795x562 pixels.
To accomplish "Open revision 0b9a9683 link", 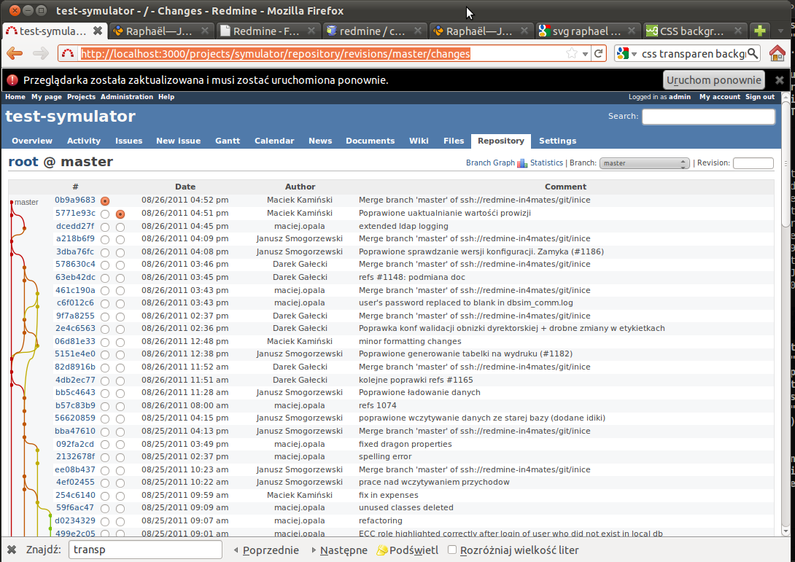I will tap(75, 200).
